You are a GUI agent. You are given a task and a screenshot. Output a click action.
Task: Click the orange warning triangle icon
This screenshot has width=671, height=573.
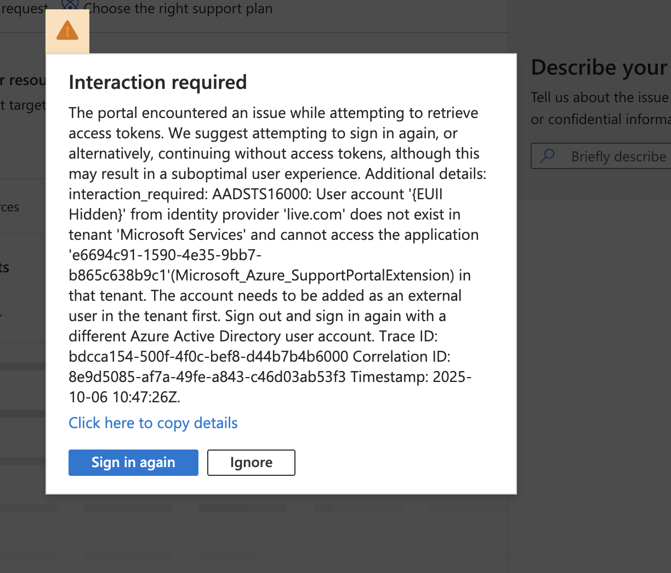pos(67,30)
